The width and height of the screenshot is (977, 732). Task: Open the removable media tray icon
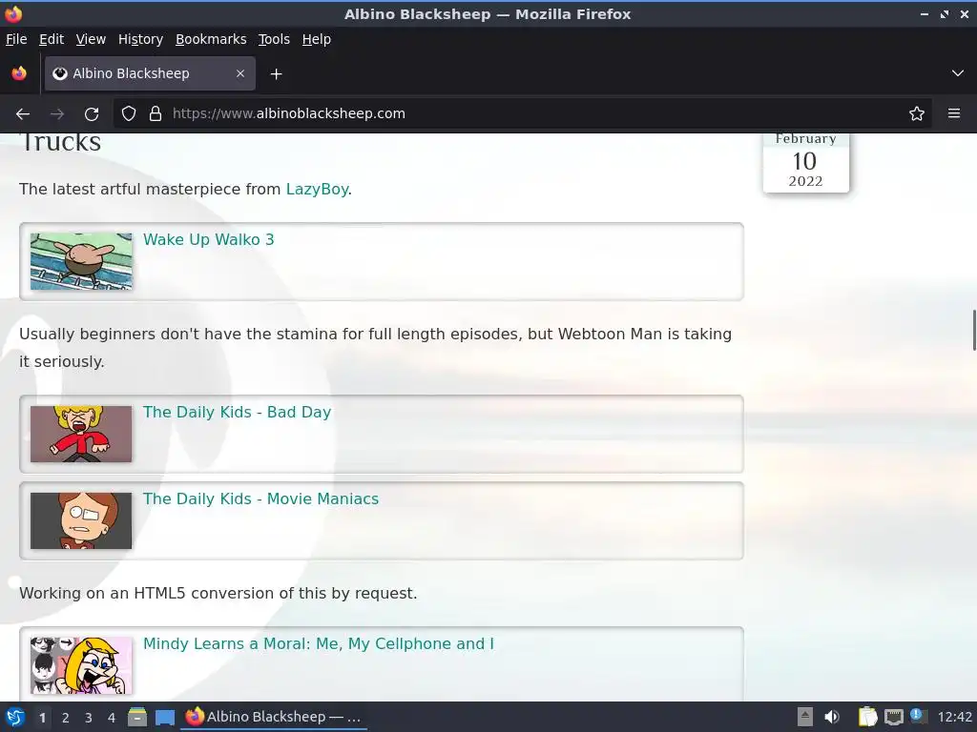pyautogui.click(x=805, y=717)
